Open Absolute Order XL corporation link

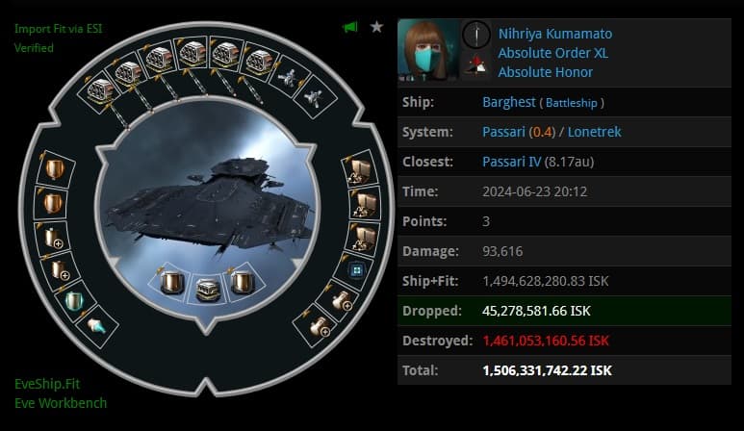pos(552,53)
